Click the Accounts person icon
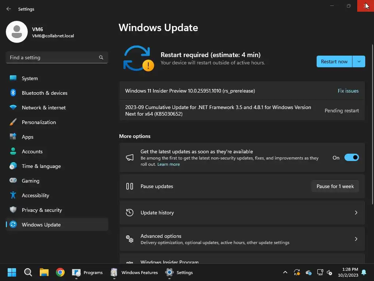This screenshot has width=374, height=281. pyautogui.click(x=13, y=151)
